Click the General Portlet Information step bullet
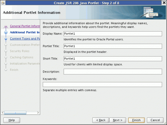This screenshot has width=167, height=125. click(x=6, y=26)
